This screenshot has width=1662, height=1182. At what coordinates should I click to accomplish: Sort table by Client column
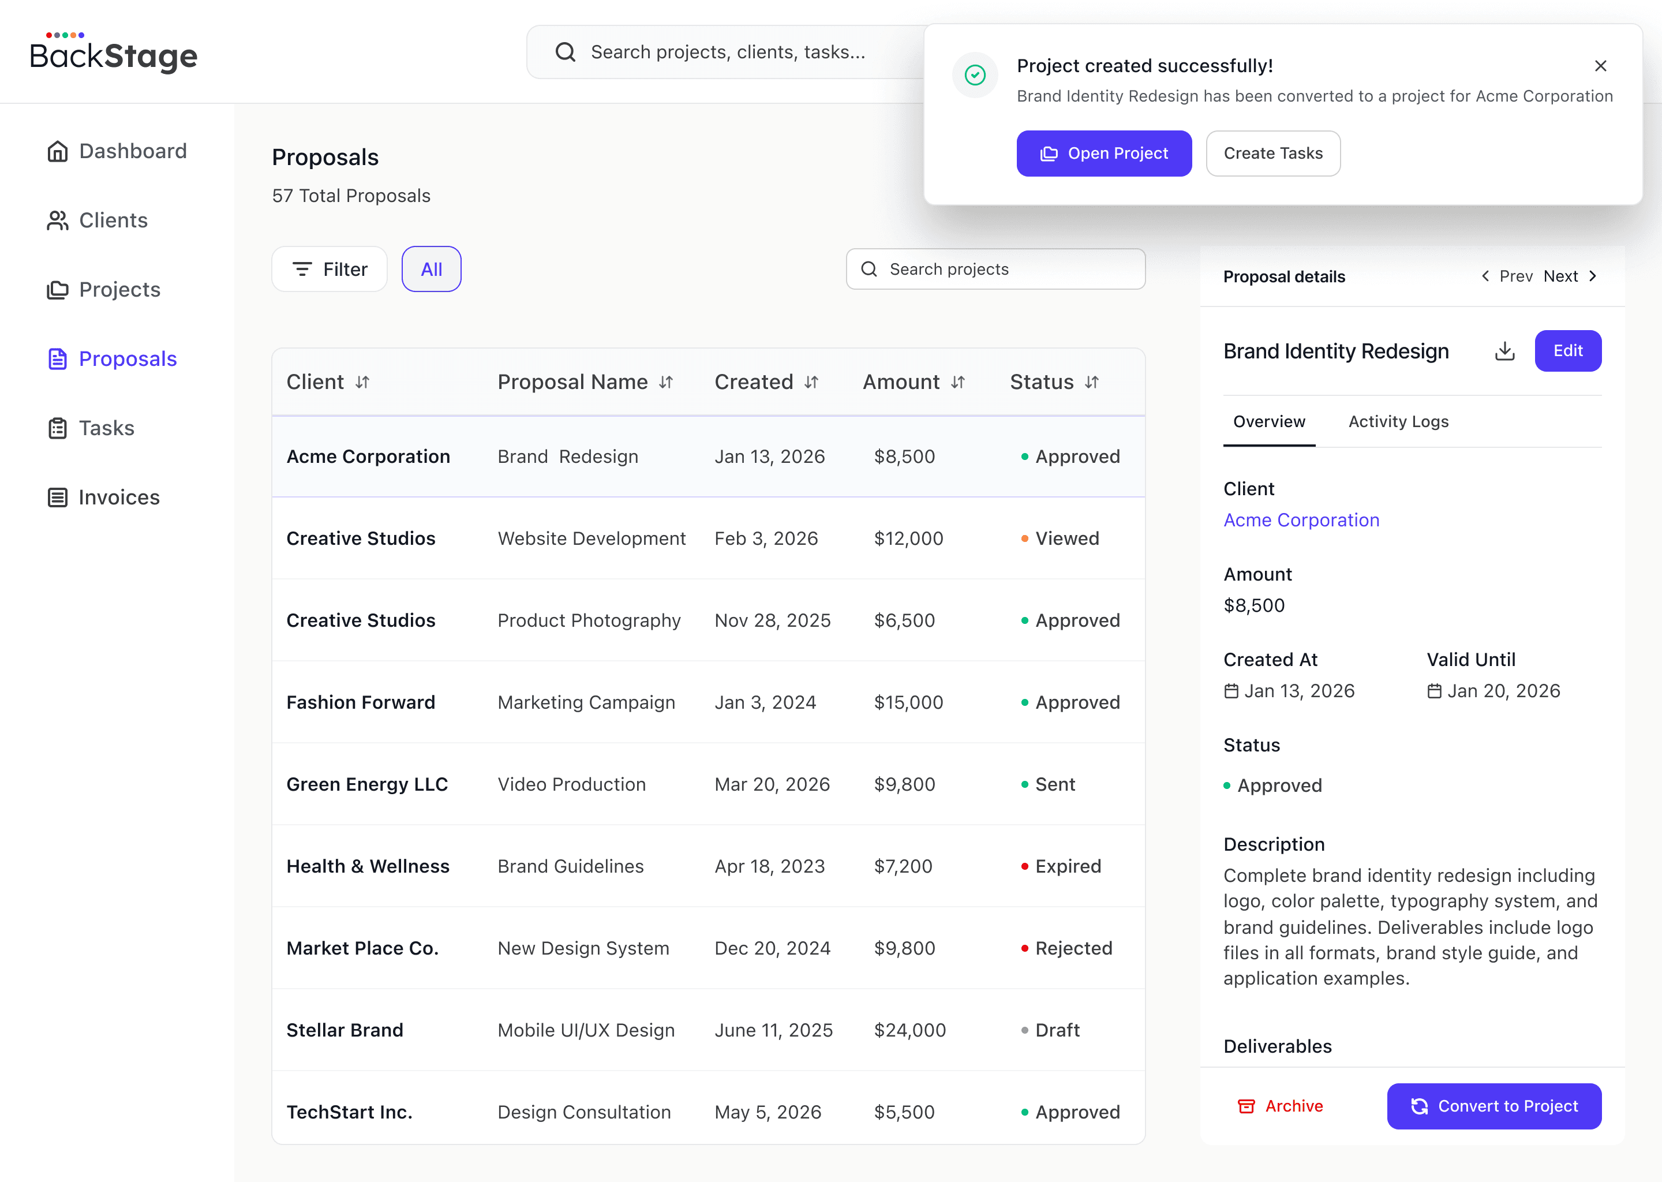click(x=362, y=382)
